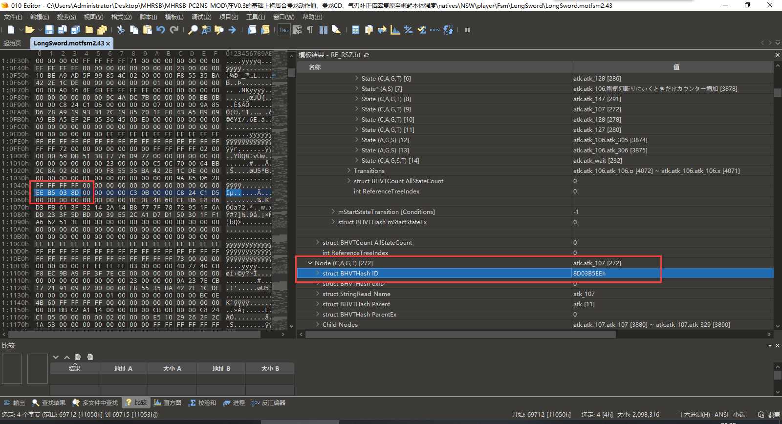
Task: Expand the Child Nodes row
Action: coord(318,325)
